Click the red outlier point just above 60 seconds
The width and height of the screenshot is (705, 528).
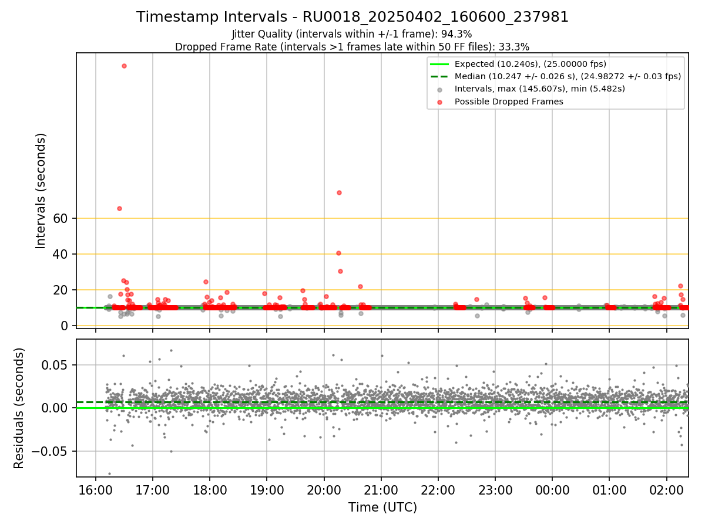(x=119, y=208)
